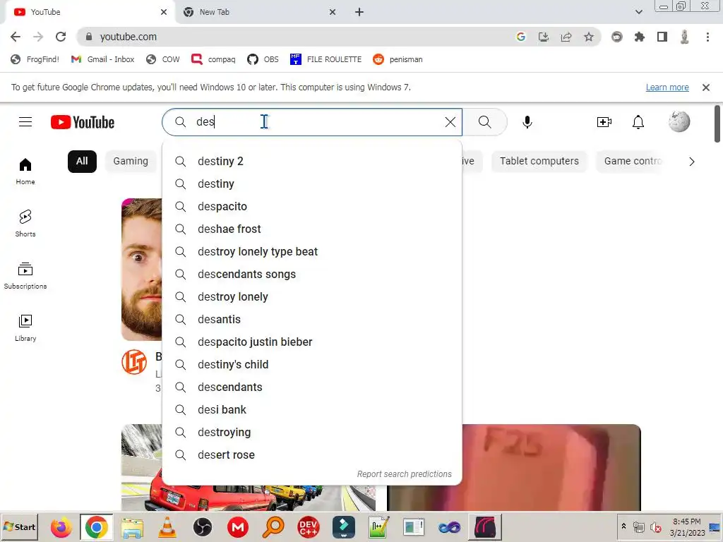
Task: Open Subscriptions in sidebar
Action: [x=25, y=276]
